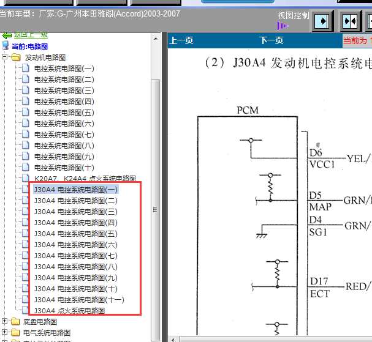Click the view control right-arrow button
The height and width of the screenshot is (342, 372).
[322, 21]
